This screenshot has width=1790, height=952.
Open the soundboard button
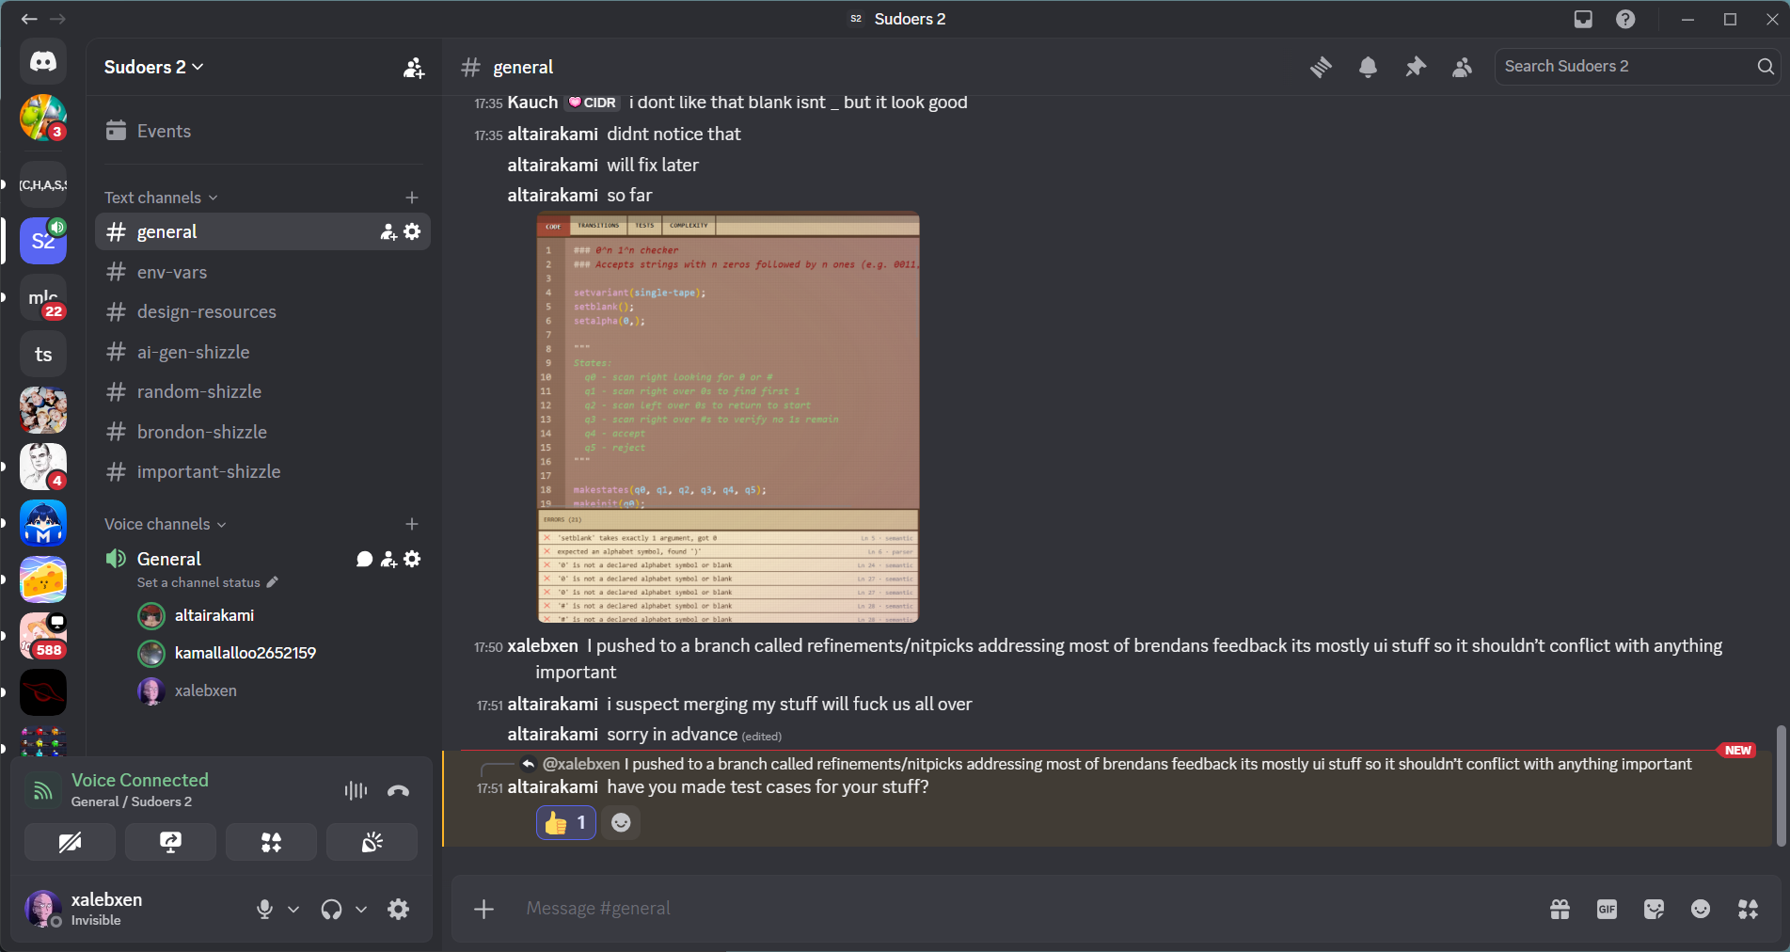click(x=372, y=842)
